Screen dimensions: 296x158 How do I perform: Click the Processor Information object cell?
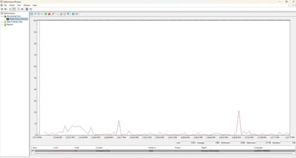tap(210, 151)
